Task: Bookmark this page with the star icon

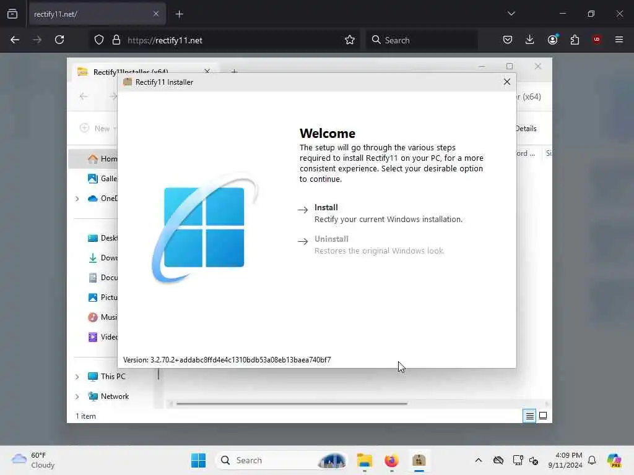Action: click(x=350, y=40)
